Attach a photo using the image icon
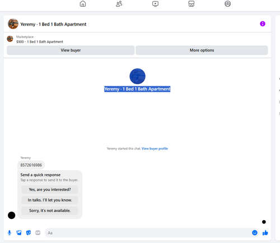280x243 pixels. (19, 233)
